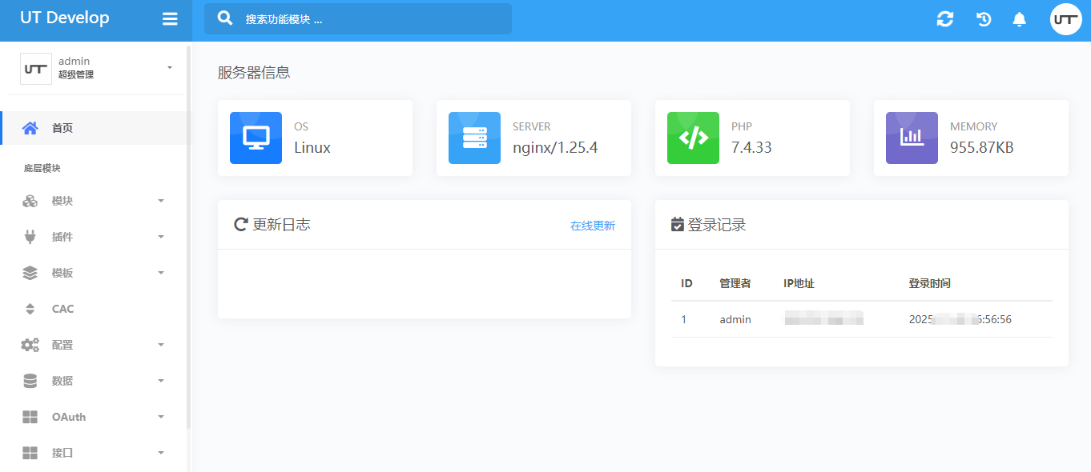Select 首页 in the sidebar
Screen dimensions: 1091x472
click(x=62, y=128)
